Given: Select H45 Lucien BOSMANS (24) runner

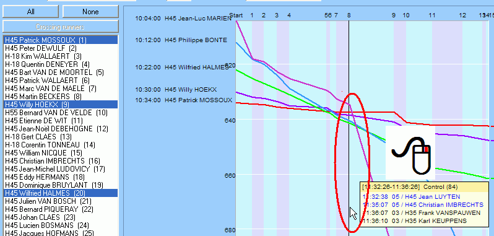Looking at the screenshot, I should point(61,225).
